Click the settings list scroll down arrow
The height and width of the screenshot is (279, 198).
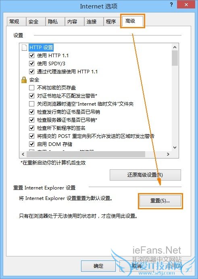175,148
